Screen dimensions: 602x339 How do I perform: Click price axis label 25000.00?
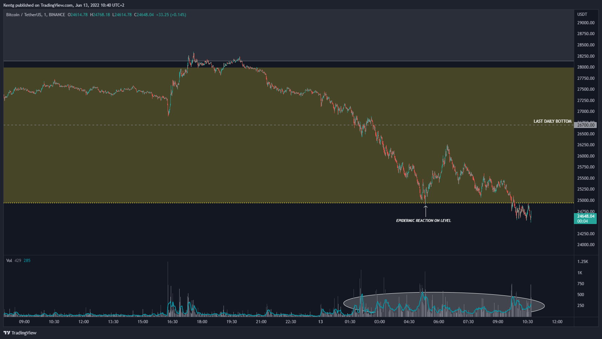pyautogui.click(x=586, y=200)
